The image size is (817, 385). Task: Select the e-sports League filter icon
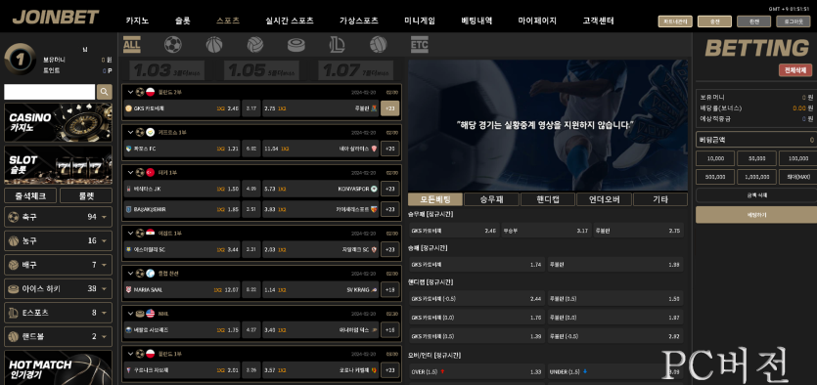pos(338,45)
